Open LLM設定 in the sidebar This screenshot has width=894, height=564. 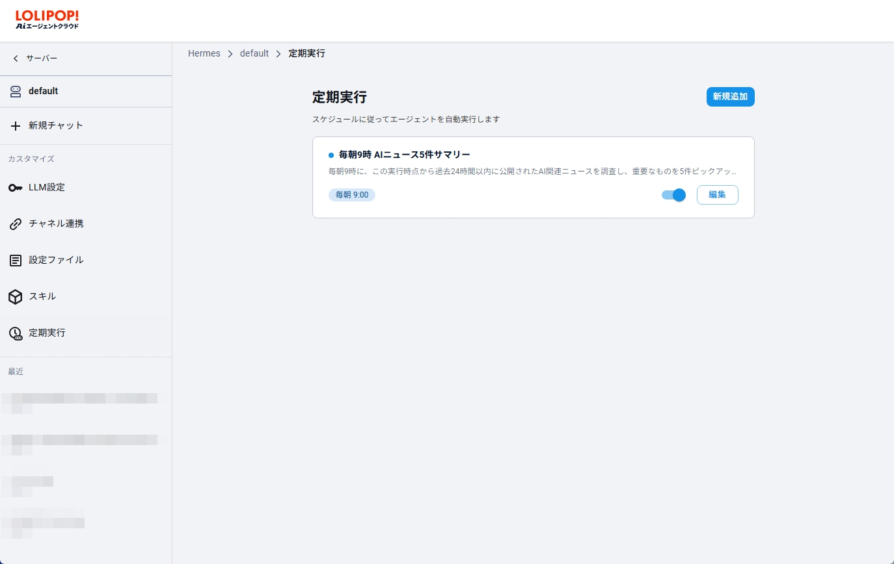(x=47, y=187)
